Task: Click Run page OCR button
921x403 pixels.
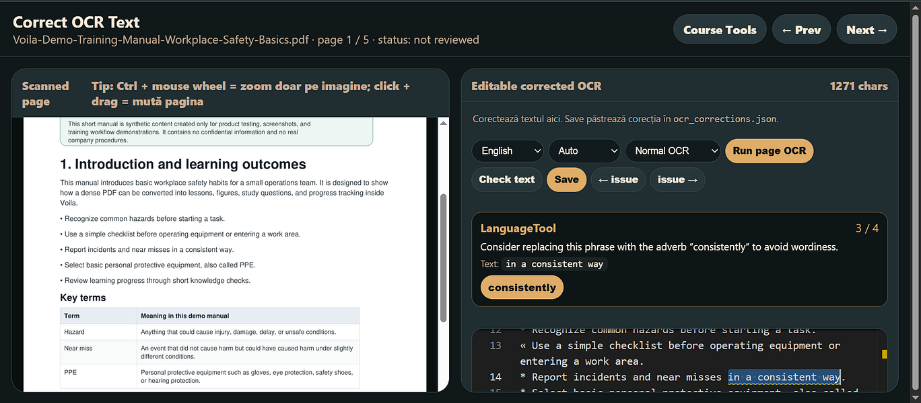Action: point(770,151)
